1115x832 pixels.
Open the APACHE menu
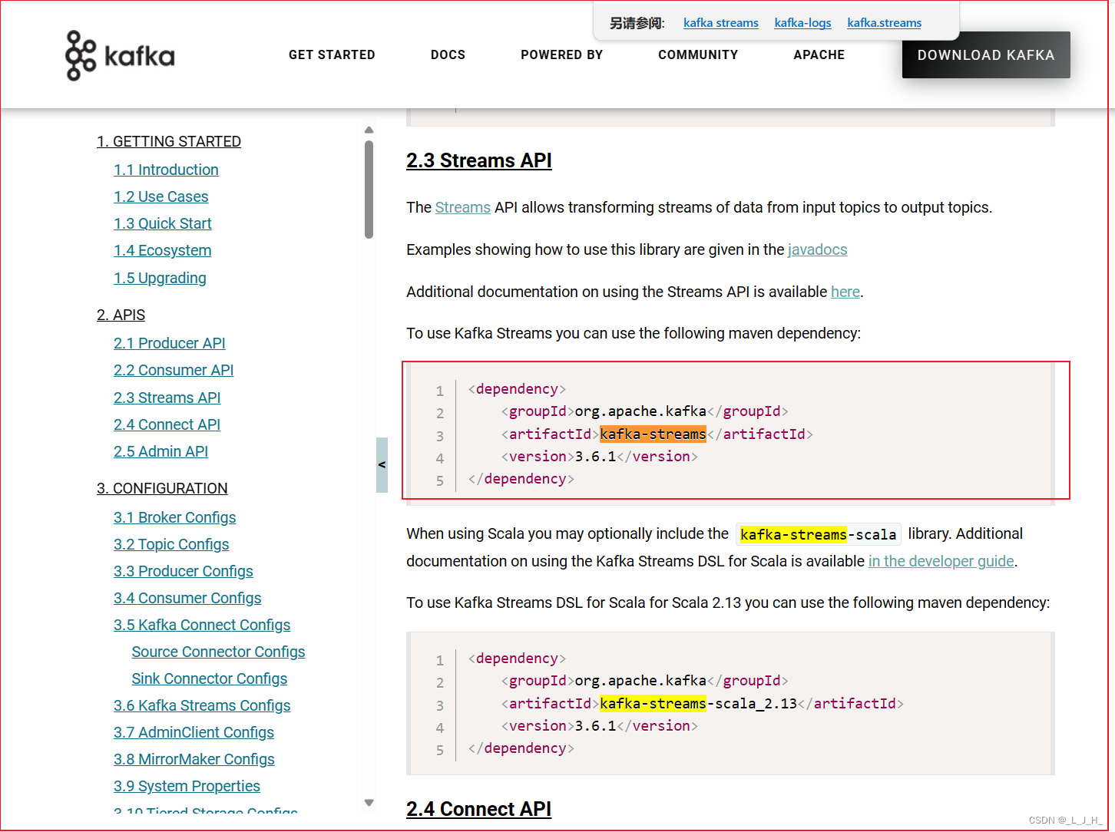(x=819, y=55)
